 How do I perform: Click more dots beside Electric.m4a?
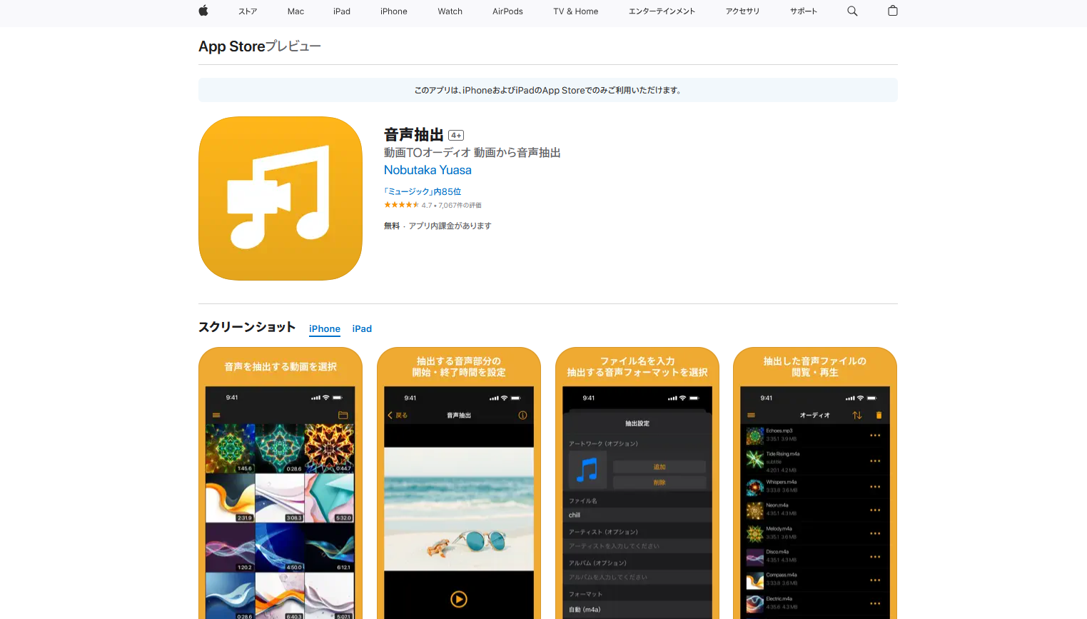[x=875, y=604]
